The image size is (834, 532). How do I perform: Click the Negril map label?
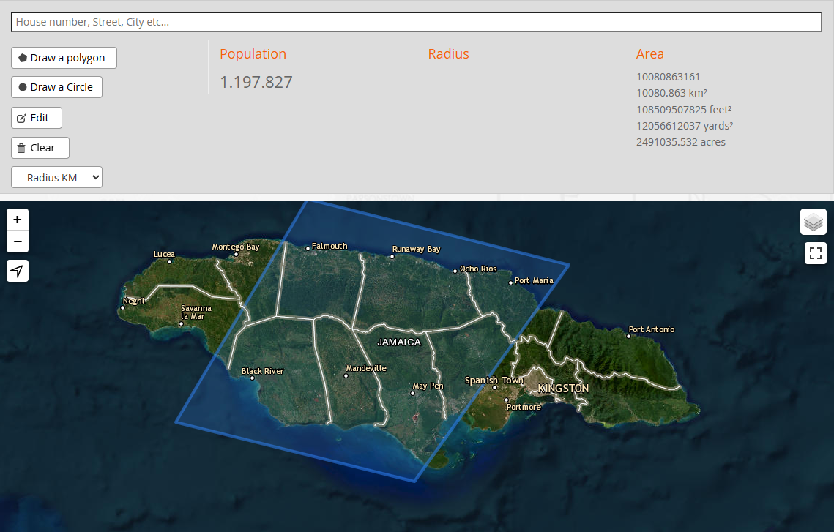pos(133,301)
